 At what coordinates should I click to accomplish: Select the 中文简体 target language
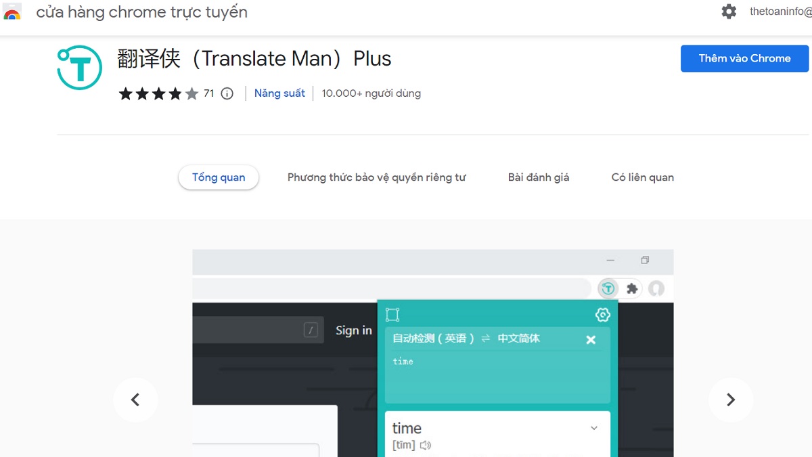pyautogui.click(x=518, y=339)
